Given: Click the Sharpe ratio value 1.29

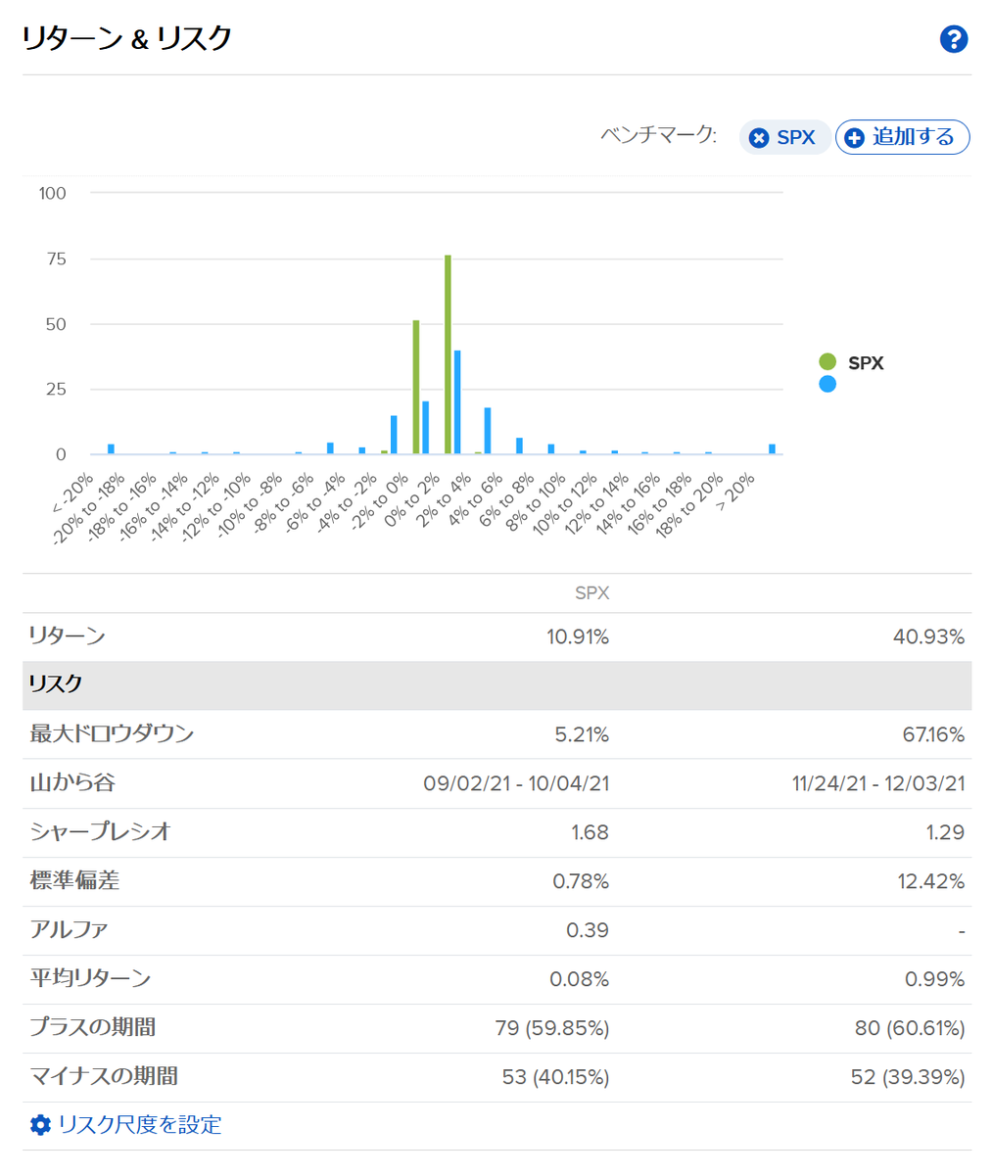Looking at the screenshot, I should [x=946, y=832].
